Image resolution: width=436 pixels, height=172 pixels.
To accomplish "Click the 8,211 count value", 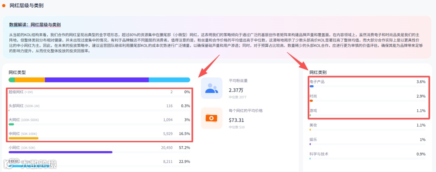I will (168, 162).
